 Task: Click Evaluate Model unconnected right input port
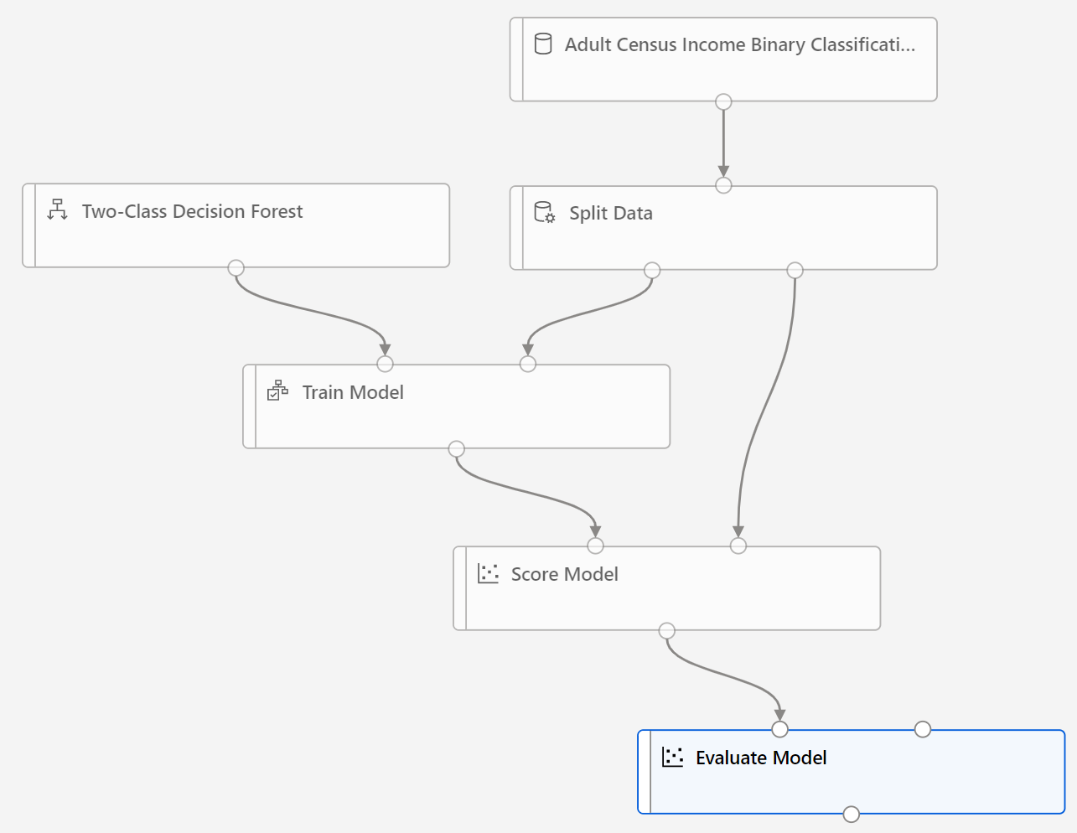pyautogui.click(x=923, y=729)
